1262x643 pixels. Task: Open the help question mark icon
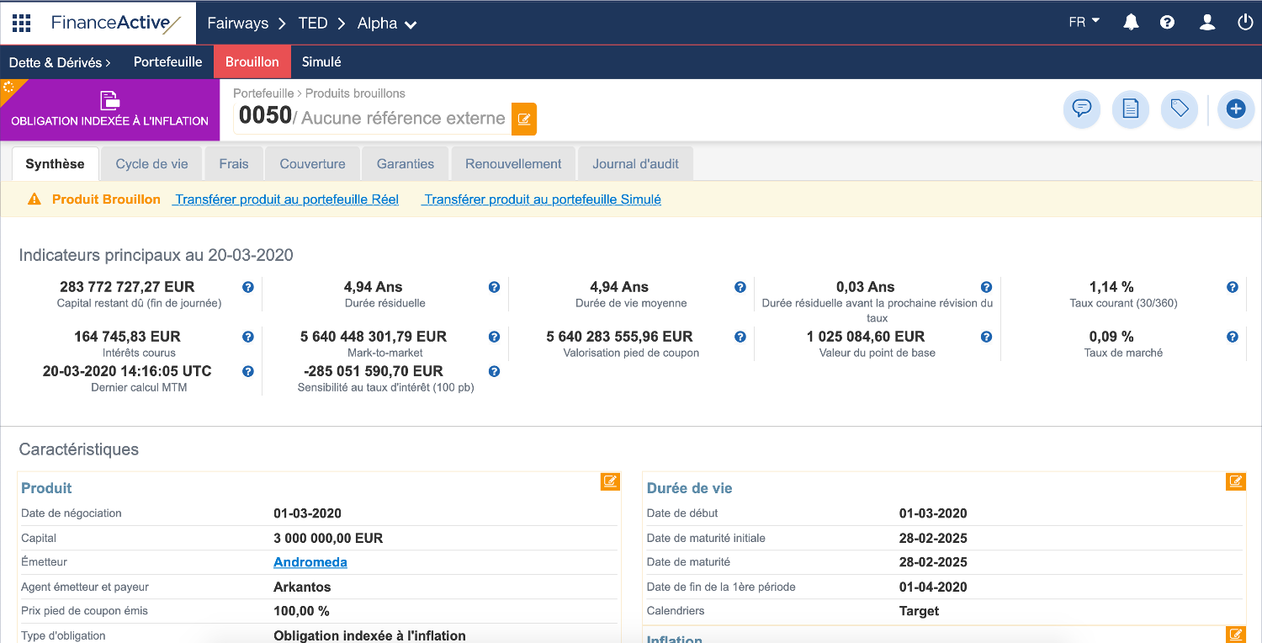coord(1167,23)
